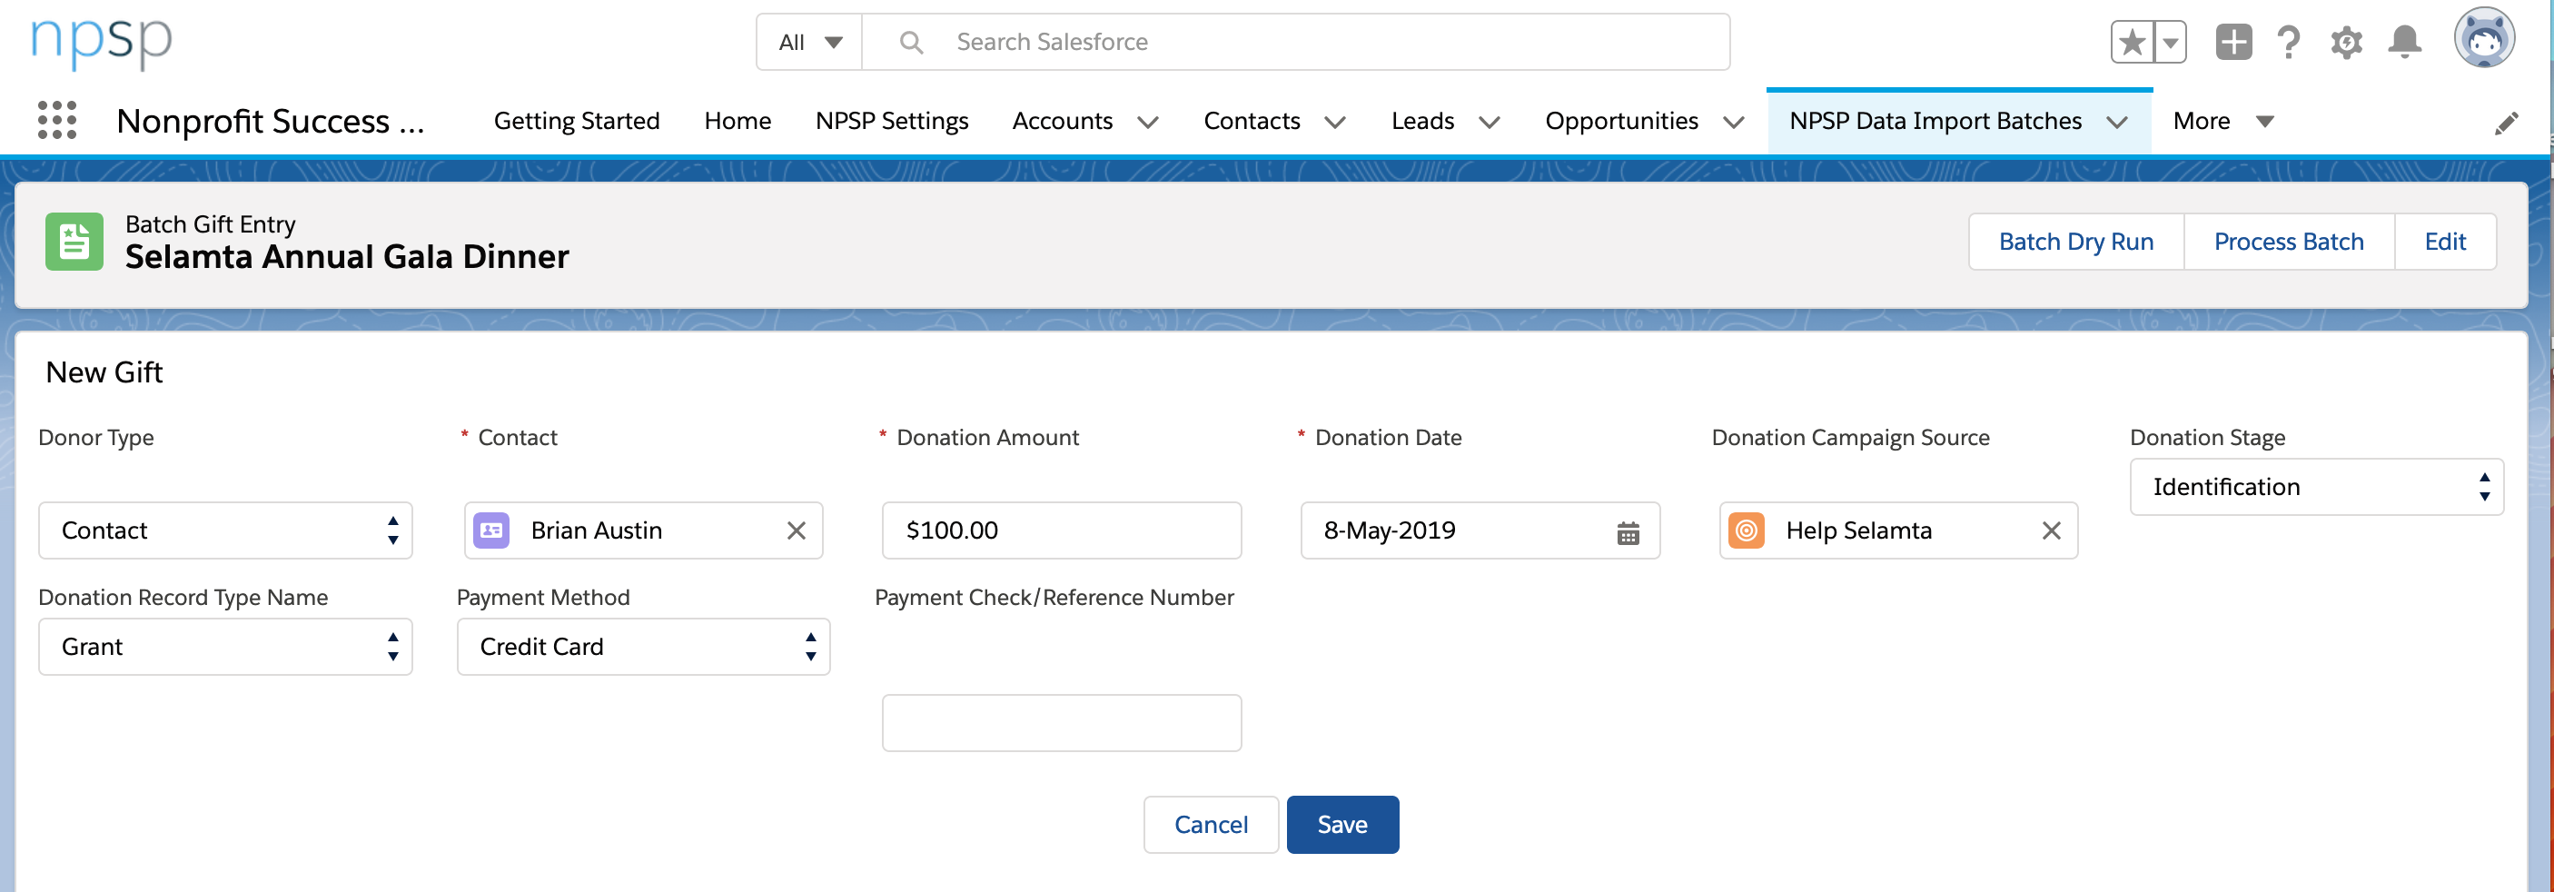Switch to the NPSP Settings tab
2554x892 pixels.
pos(891,121)
